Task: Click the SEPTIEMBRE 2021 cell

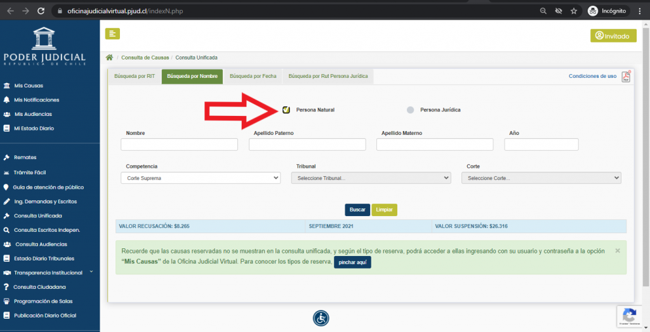Action: [x=368, y=226]
